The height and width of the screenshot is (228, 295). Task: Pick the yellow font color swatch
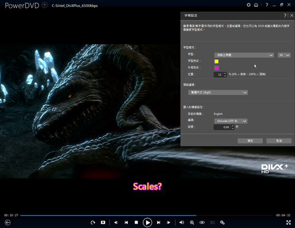point(216,61)
